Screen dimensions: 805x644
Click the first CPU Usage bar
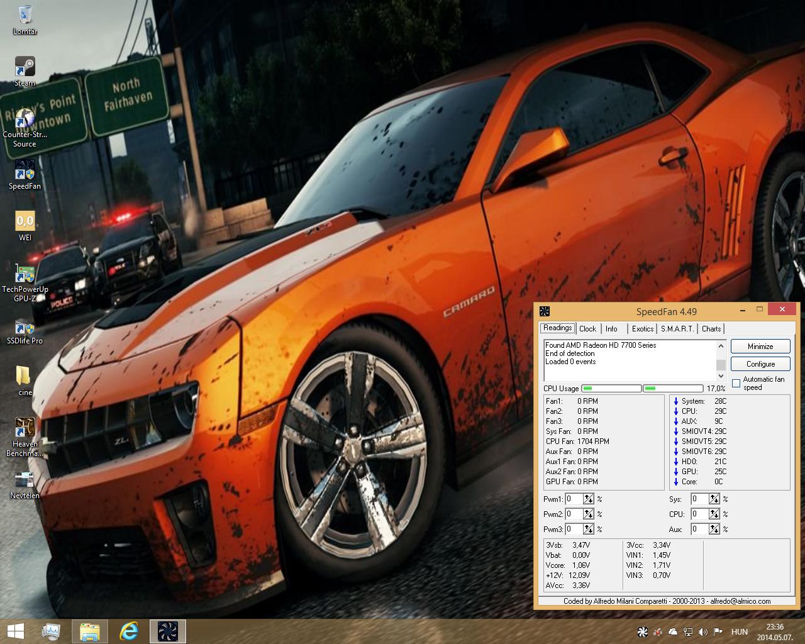612,389
